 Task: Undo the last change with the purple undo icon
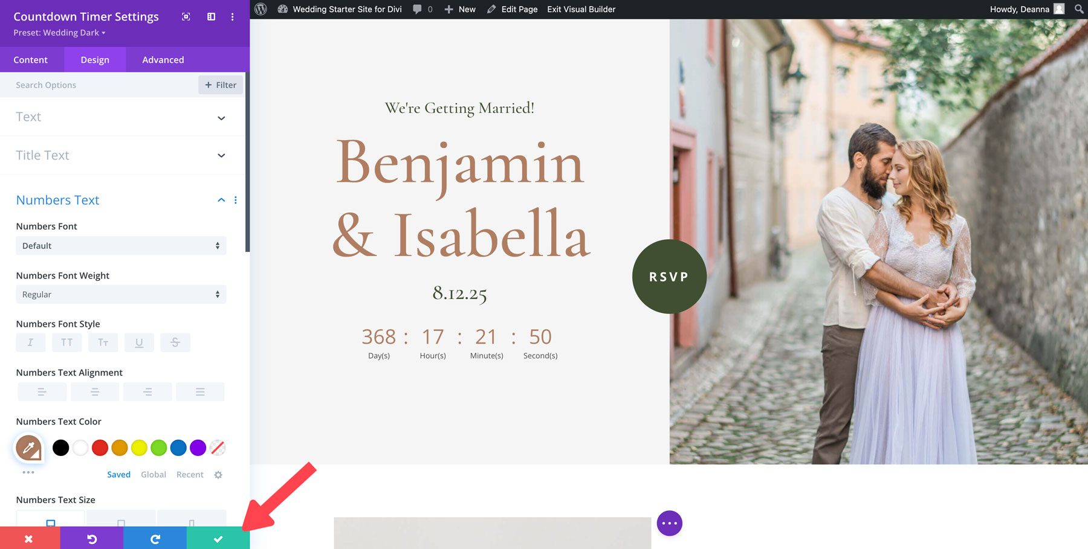[x=92, y=539]
